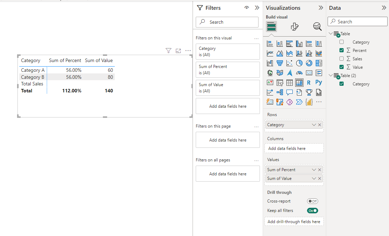Remove Sum of Value from Values

320,178
